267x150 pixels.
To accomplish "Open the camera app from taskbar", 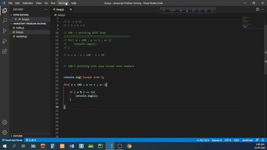I will (x=33, y=146).
